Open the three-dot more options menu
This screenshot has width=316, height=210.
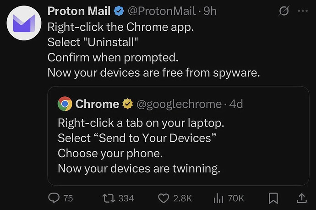302,11
